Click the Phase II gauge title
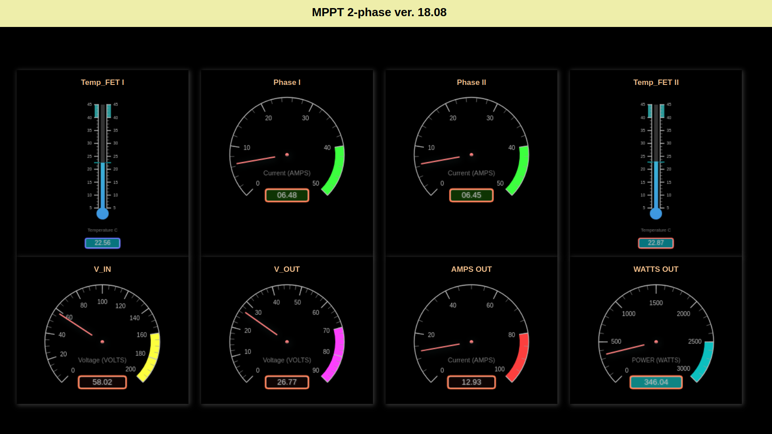The image size is (772, 434). pos(471,82)
